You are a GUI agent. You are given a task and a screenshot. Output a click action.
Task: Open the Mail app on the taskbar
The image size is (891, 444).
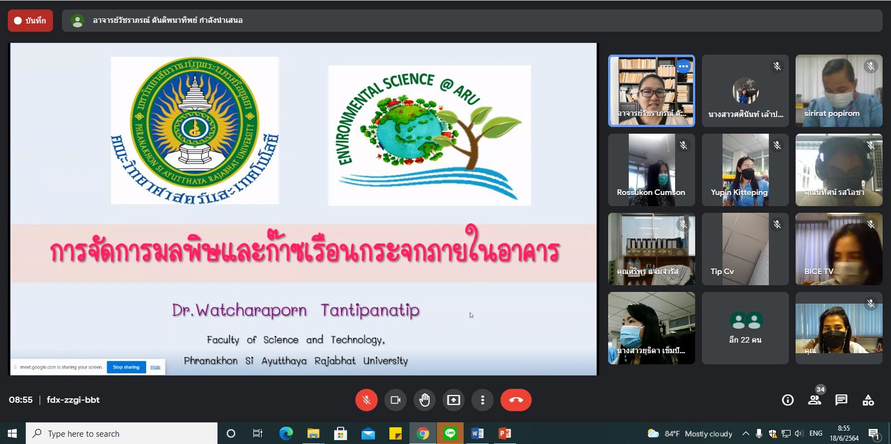(368, 433)
